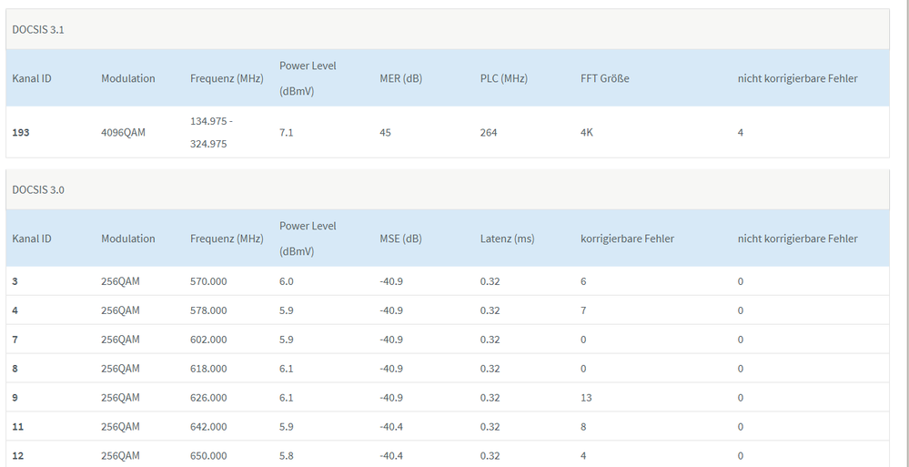Click the DOCSIS 3.1 section heading
909x467 pixels.
[x=38, y=30]
